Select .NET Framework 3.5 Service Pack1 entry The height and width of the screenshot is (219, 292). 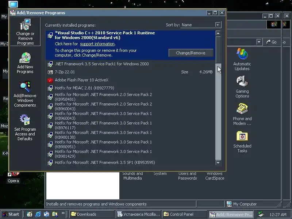(x=130, y=64)
